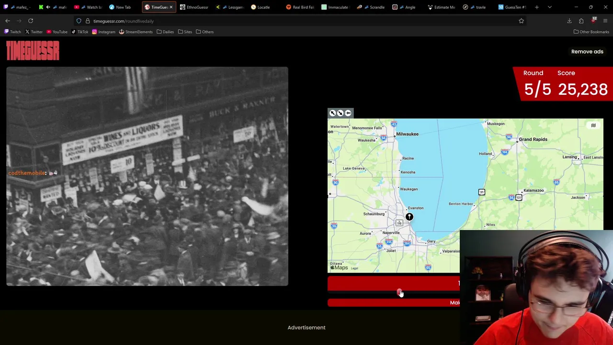Shrink the map with the collapse arrow icon

[x=340, y=113]
